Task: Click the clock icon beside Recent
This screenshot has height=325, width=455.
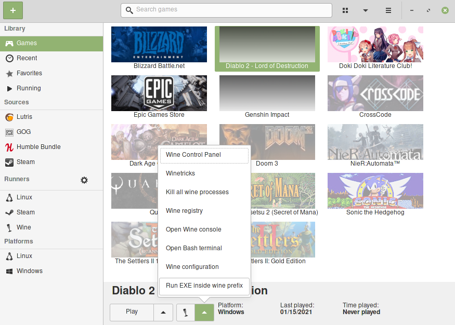Action: 9,59
